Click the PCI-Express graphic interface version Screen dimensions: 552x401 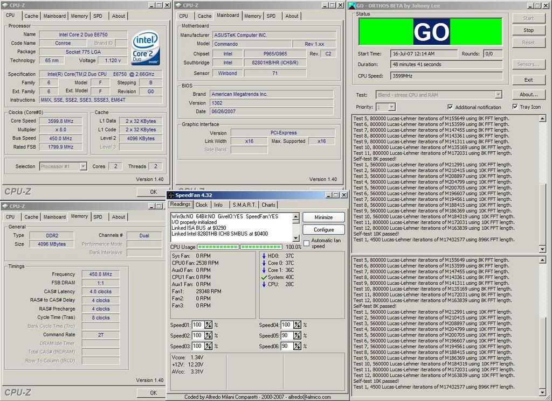point(283,132)
